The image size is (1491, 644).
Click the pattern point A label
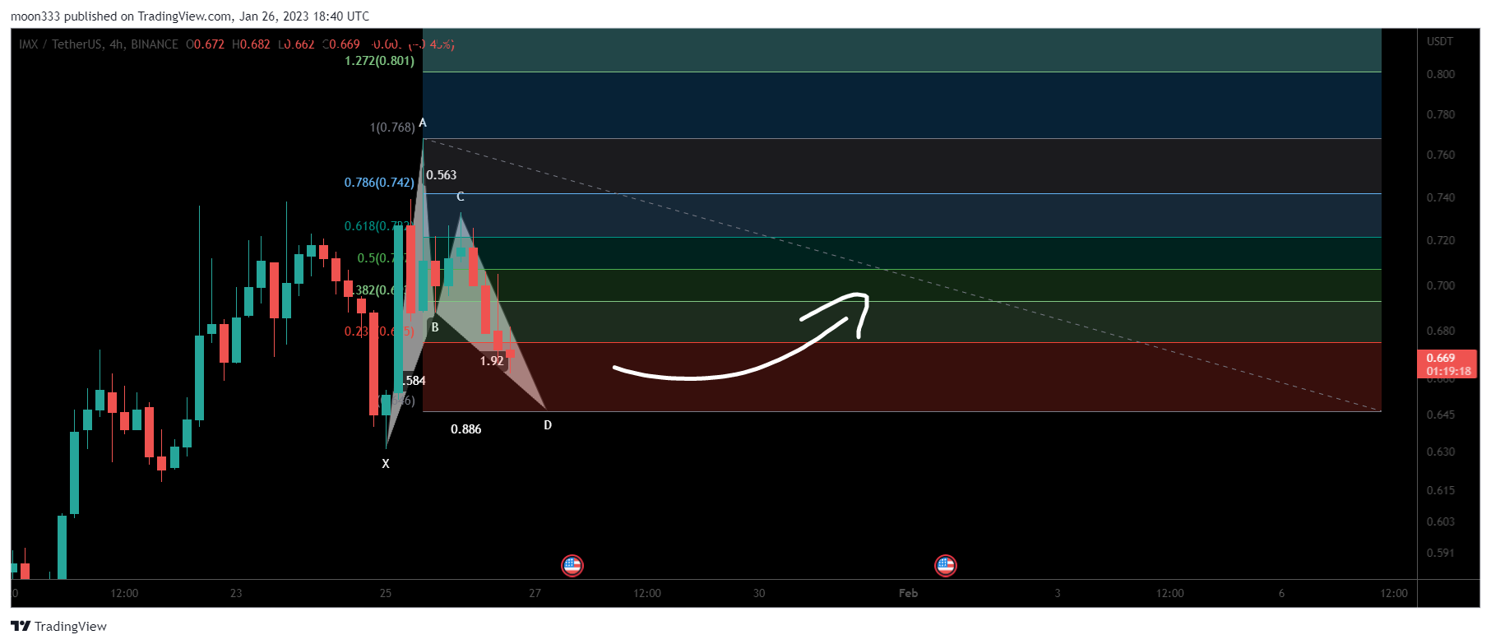pos(423,123)
